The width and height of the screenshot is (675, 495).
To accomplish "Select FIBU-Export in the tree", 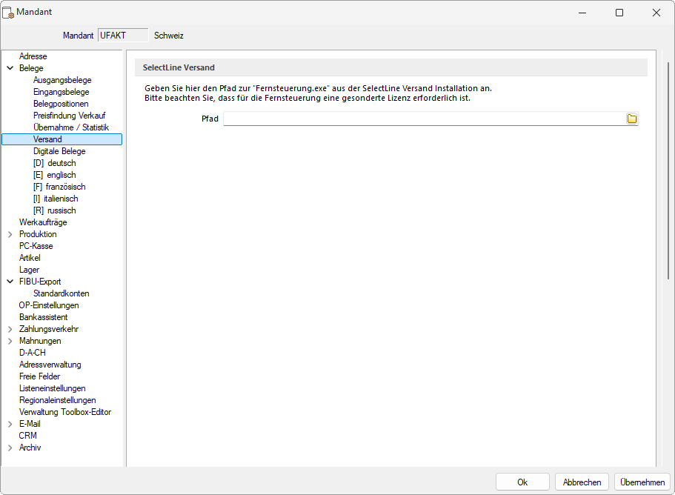I will point(40,282).
